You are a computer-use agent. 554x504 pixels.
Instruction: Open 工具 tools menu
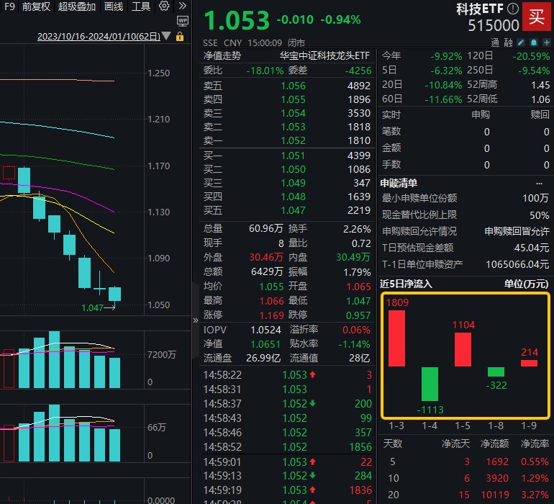[x=140, y=6]
